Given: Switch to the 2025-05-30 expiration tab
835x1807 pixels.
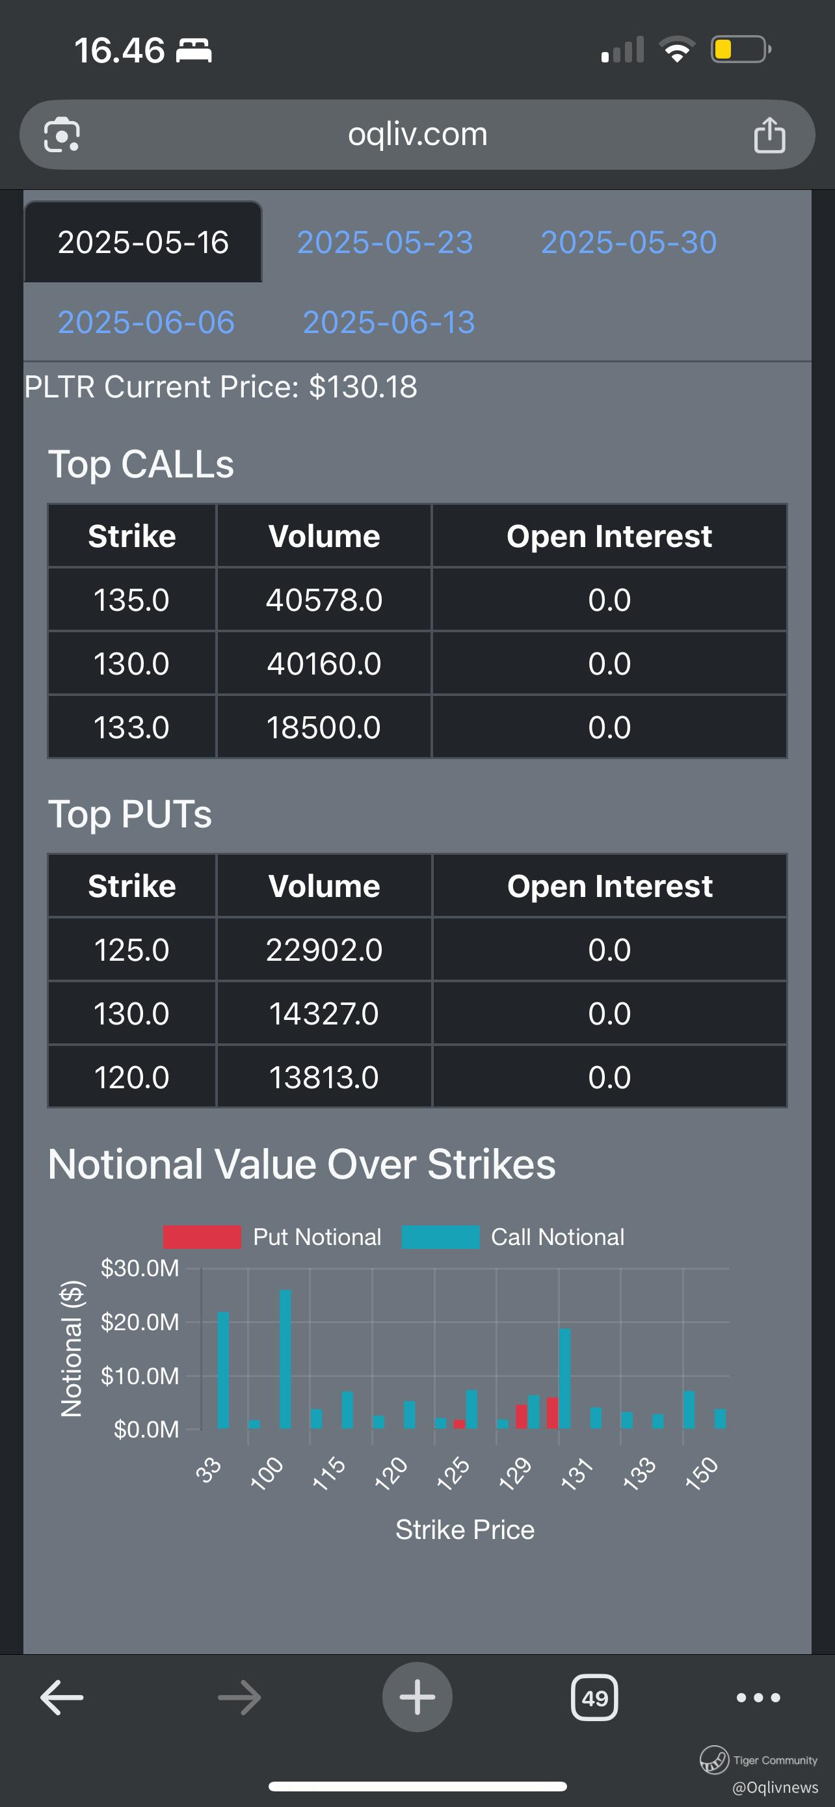Looking at the screenshot, I should coord(628,243).
